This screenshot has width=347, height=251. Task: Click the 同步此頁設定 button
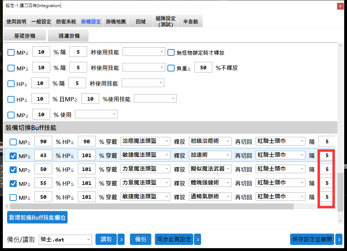[x=174, y=239]
